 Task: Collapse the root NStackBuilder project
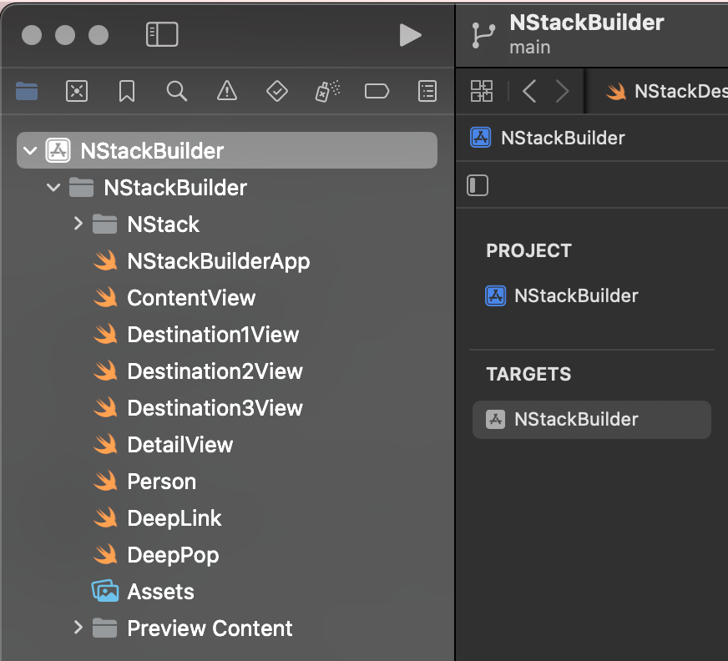coord(31,151)
